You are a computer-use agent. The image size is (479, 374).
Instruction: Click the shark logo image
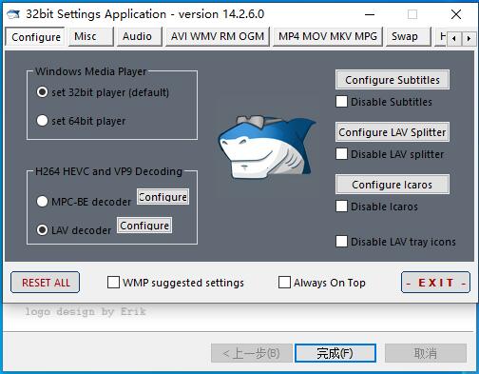point(267,148)
